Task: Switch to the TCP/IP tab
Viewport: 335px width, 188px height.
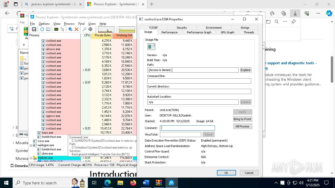Action: 153,28
